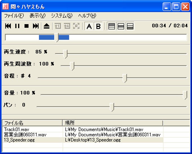This screenshot has height=154, width=192.
Task: Click the 00:34 / 02:04 time display
Action: click(170, 26)
